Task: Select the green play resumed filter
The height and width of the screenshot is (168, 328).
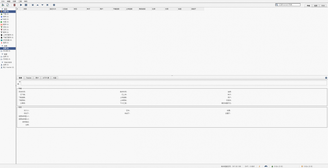Action: click(8, 22)
